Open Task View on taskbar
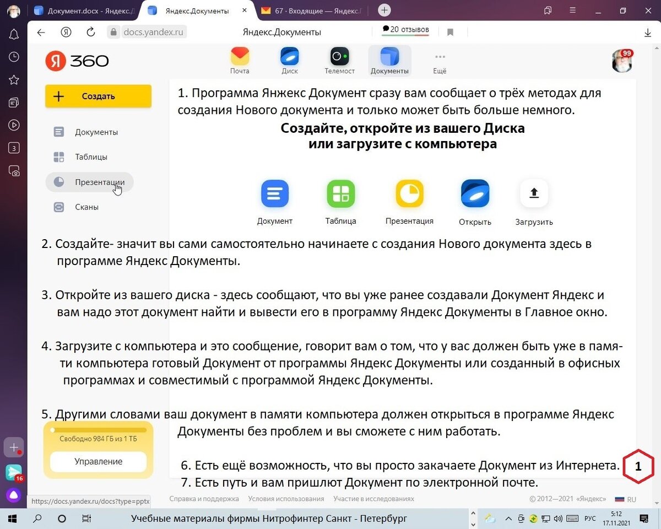The height and width of the screenshot is (529, 661). (x=86, y=519)
